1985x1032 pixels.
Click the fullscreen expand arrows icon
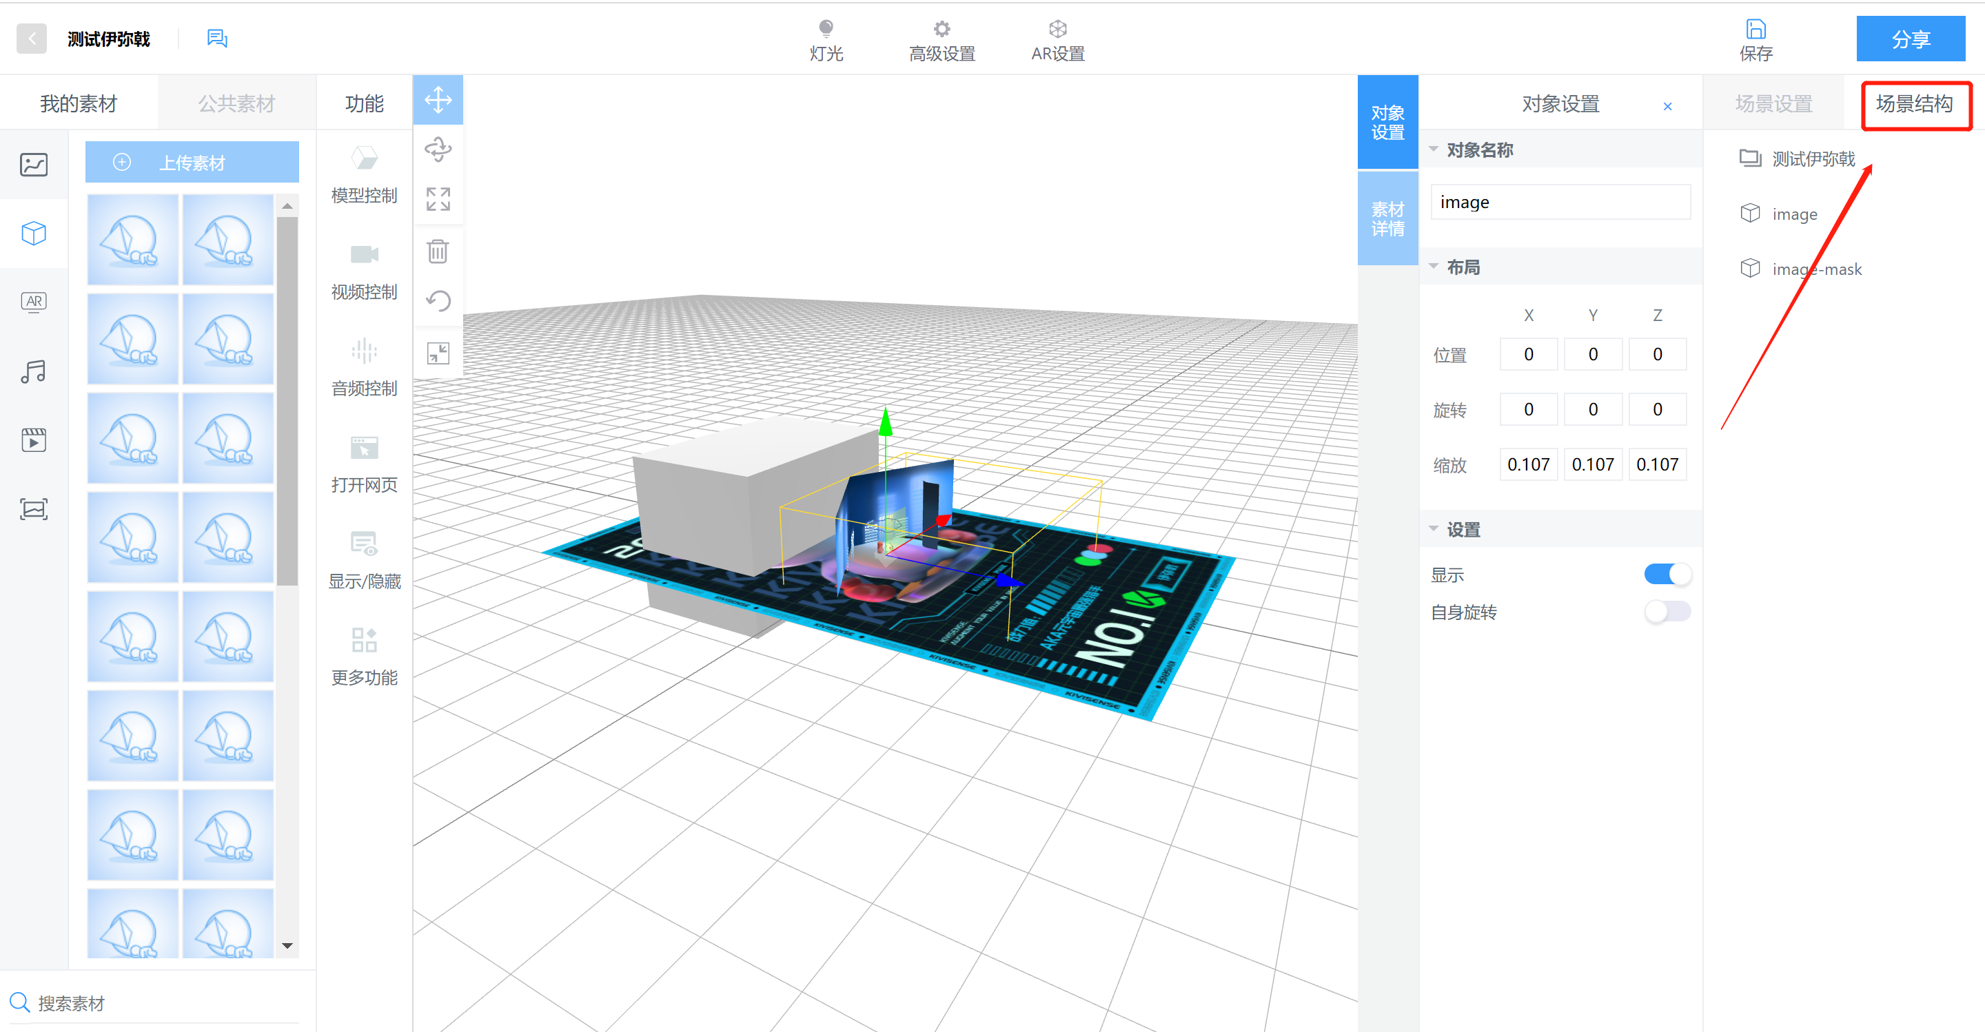(438, 200)
